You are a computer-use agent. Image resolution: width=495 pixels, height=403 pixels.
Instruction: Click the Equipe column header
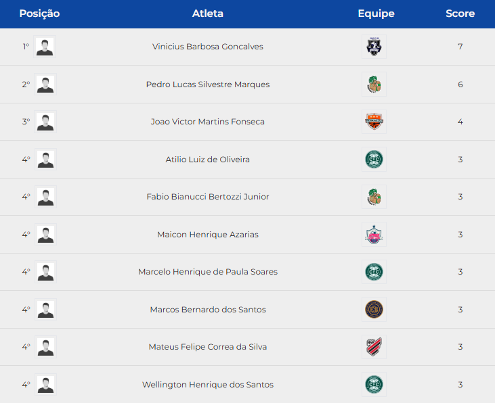coord(376,14)
